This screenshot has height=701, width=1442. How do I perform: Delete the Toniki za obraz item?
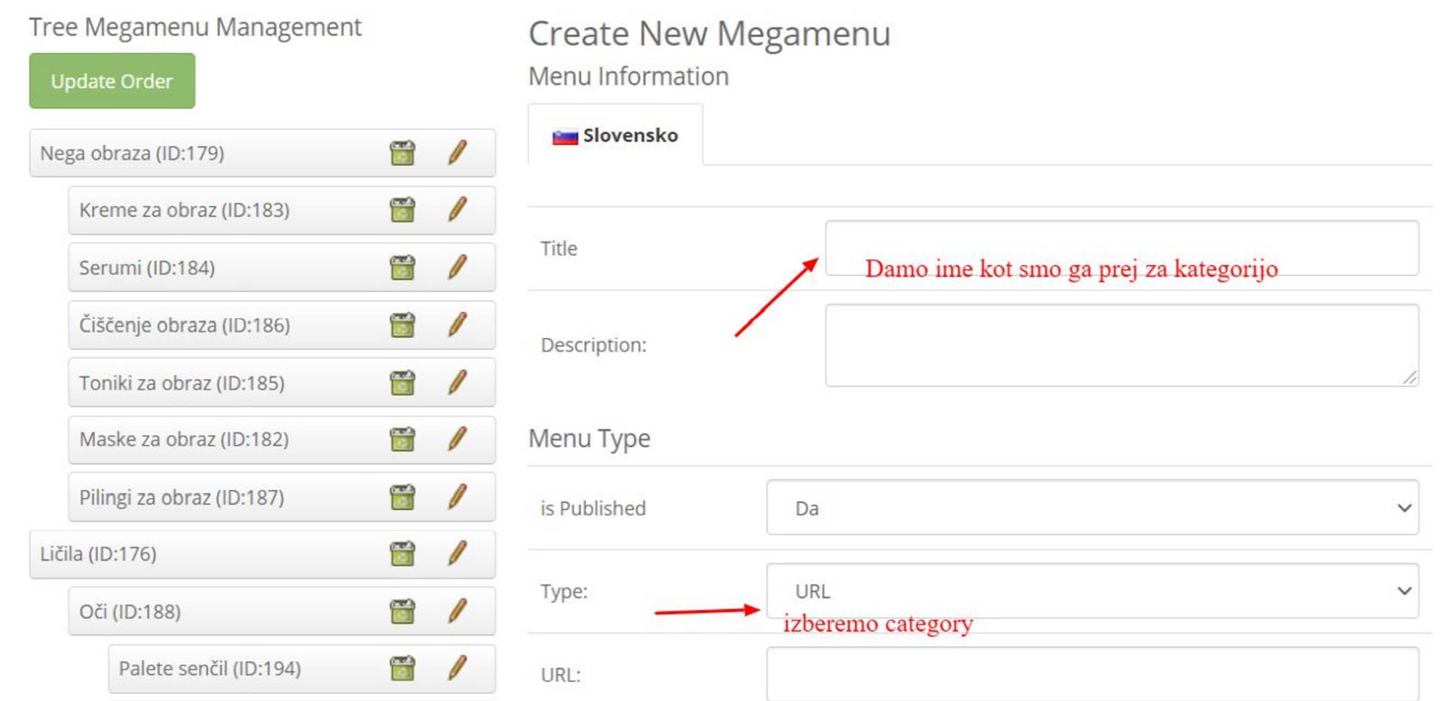(x=402, y=383)
